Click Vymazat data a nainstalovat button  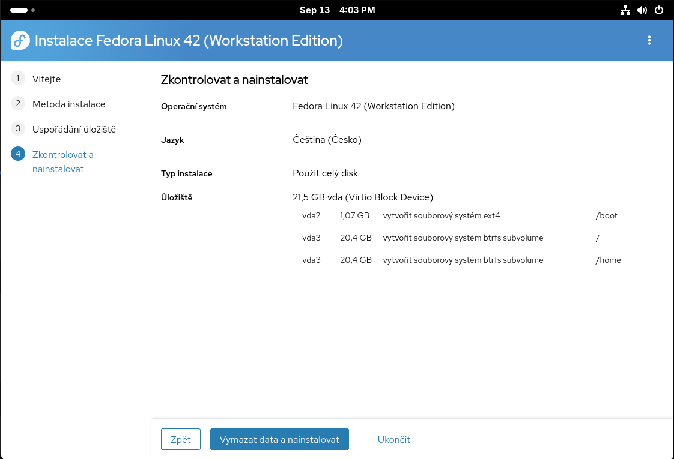(x=279, y=439)
